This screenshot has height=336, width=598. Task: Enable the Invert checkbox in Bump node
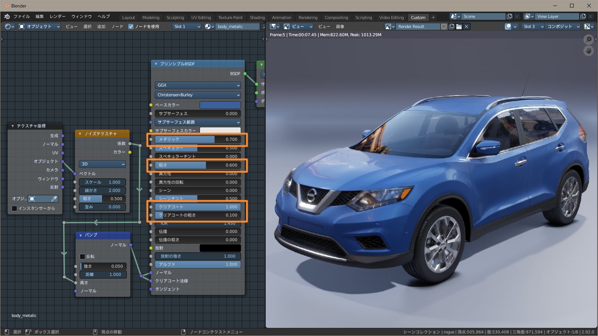point(82,256)
